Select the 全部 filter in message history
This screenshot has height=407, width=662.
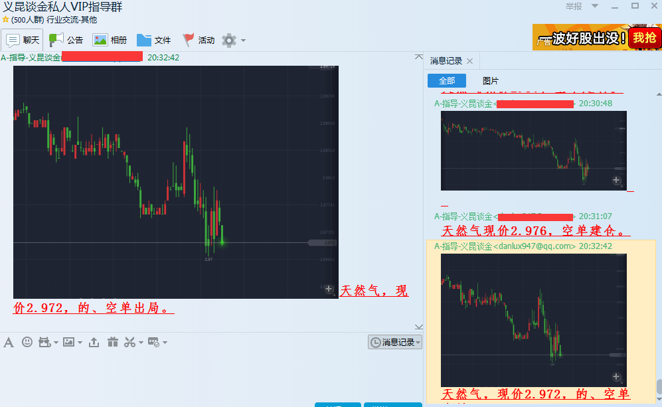(447, 80)
